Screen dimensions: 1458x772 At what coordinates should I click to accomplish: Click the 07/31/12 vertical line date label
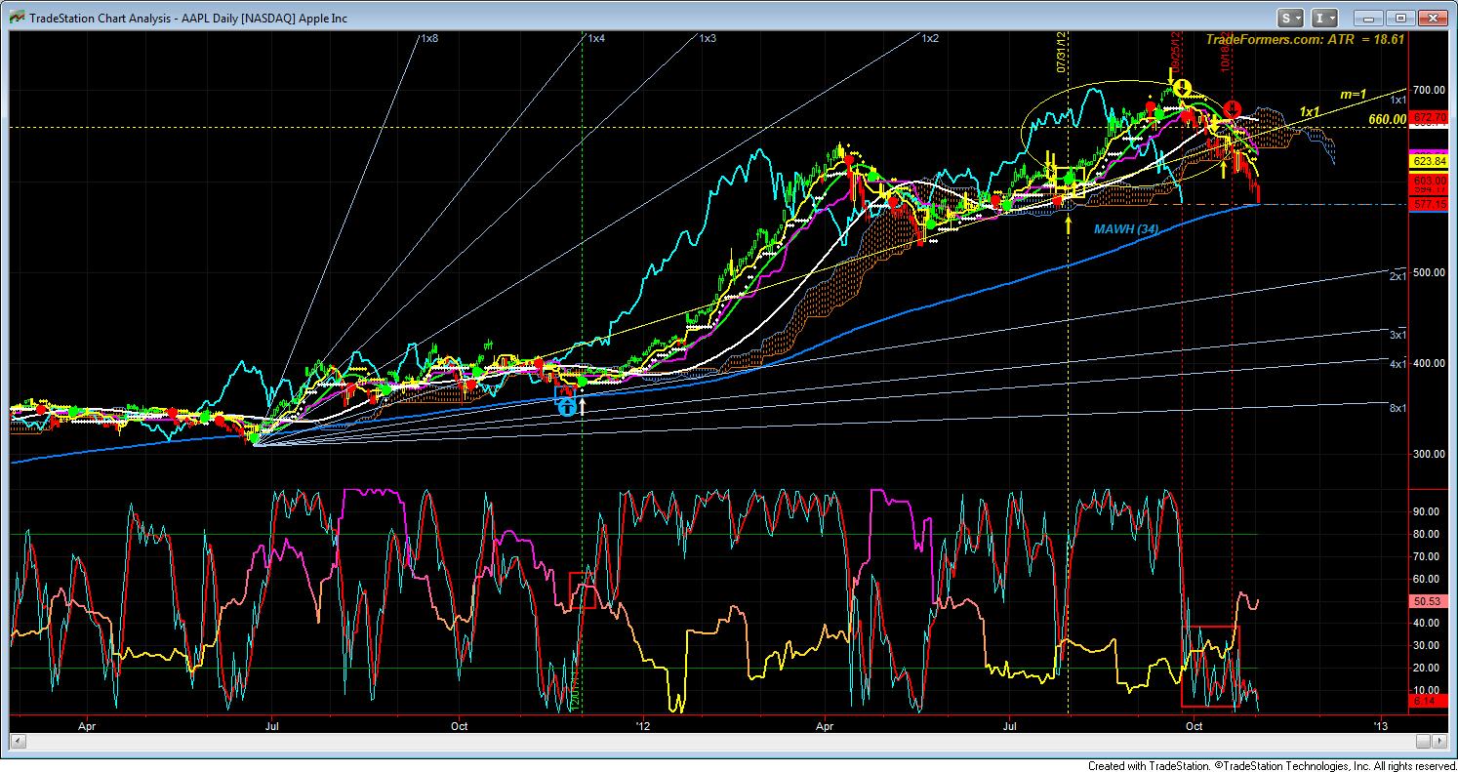tap(1060, 51)
